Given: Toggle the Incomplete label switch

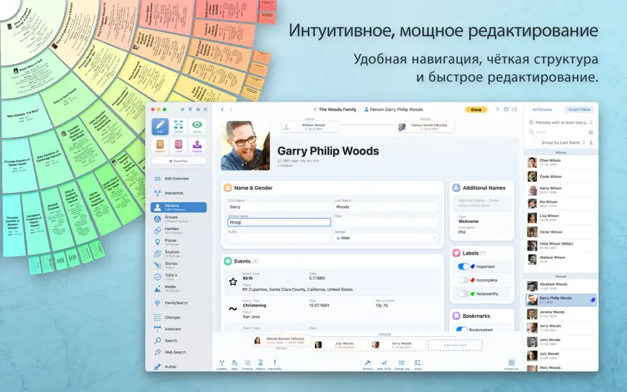Looking at the screenshot, I should pos(463,280).
